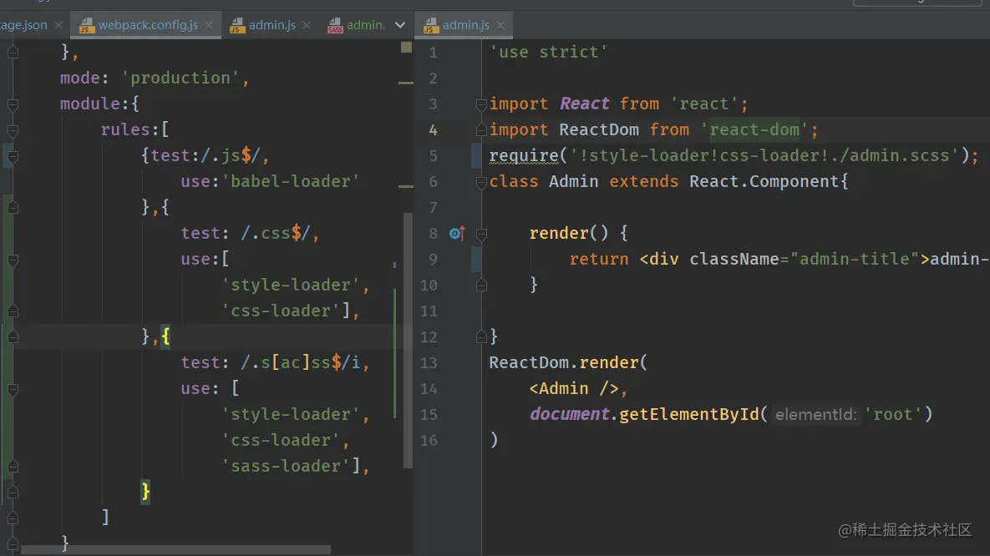Collapse fold marker at line 4 import

click(x=481, y=130)
